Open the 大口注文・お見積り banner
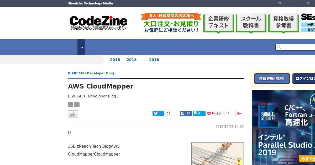 click(x=171, y=23)
